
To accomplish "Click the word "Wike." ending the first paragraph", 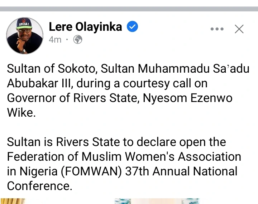I will [x=21, y=113].
